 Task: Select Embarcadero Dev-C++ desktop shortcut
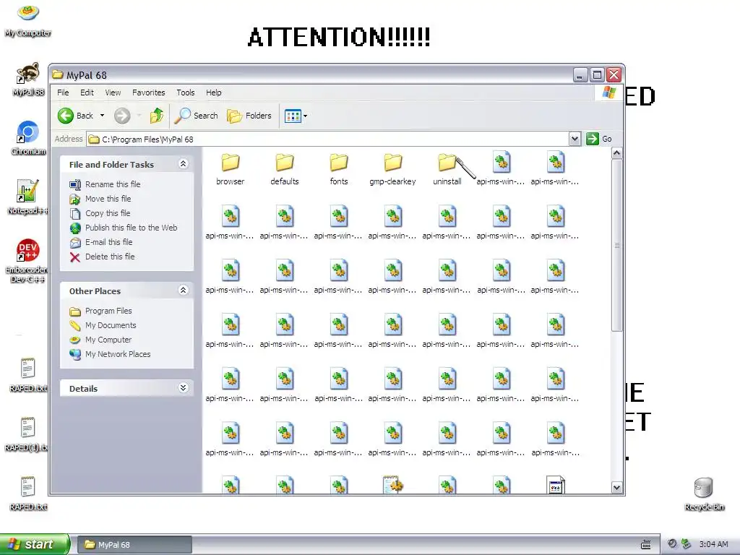click(27, 260)
